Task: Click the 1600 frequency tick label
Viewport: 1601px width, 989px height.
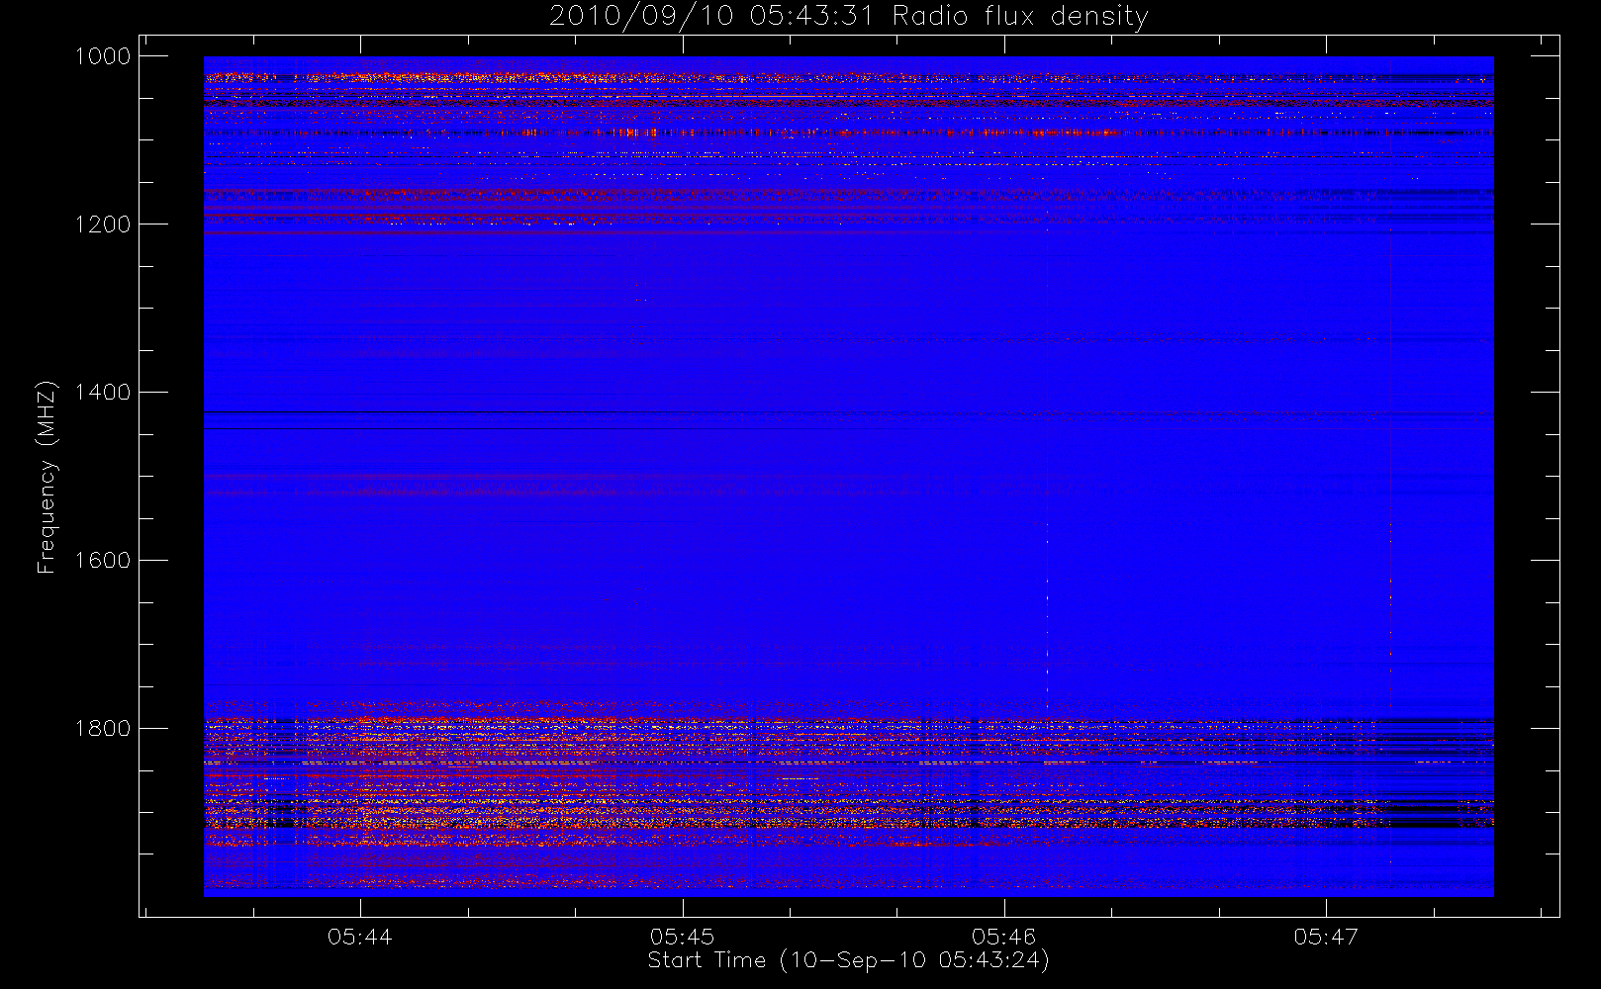Action: (103, 561)
